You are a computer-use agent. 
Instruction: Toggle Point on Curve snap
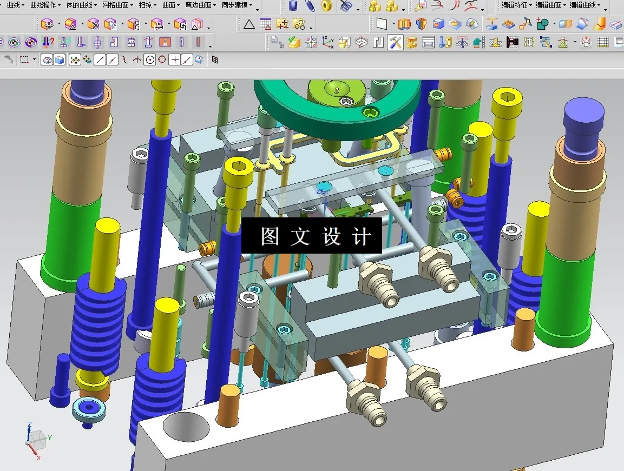tap(187, 60)
